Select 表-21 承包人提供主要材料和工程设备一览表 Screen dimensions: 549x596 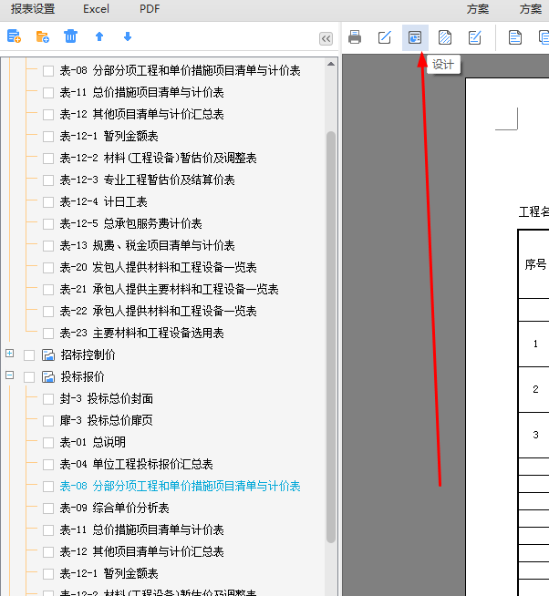click(x=170, y=290)
